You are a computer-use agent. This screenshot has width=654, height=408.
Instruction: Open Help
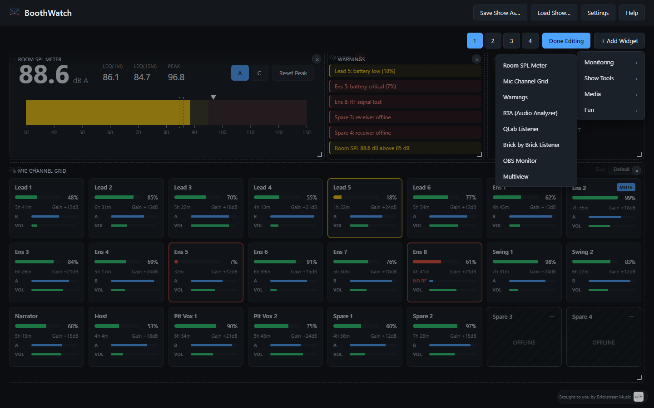pos(632,13)
